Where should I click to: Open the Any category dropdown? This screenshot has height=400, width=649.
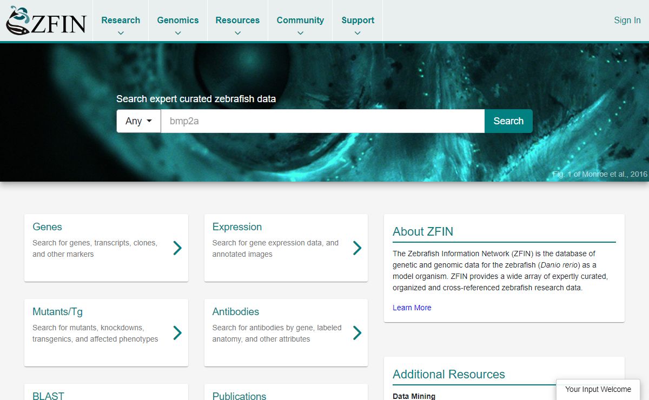138,121
